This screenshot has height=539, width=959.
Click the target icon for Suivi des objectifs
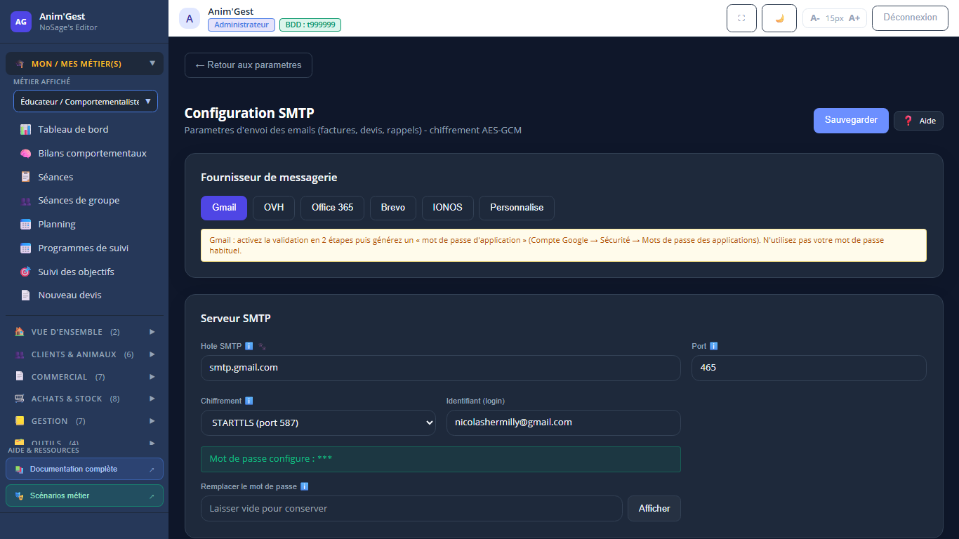25,272
